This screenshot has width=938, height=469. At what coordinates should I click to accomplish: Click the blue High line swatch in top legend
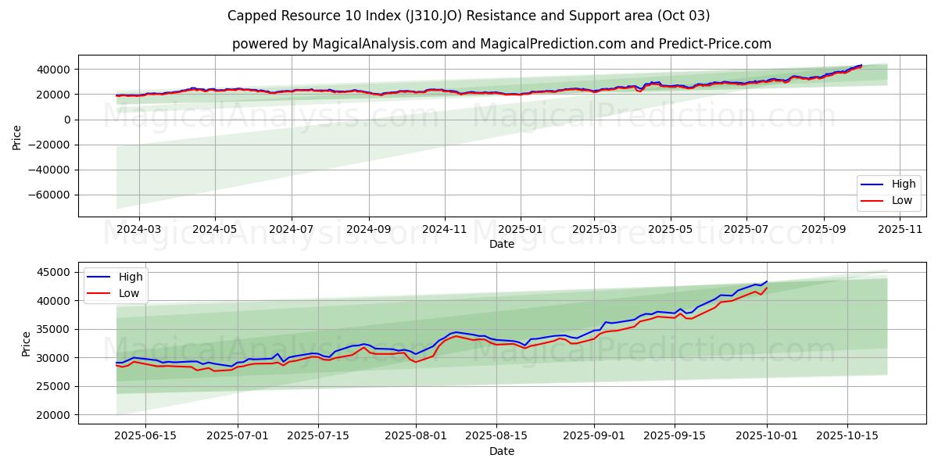click(x=872, y=184)
